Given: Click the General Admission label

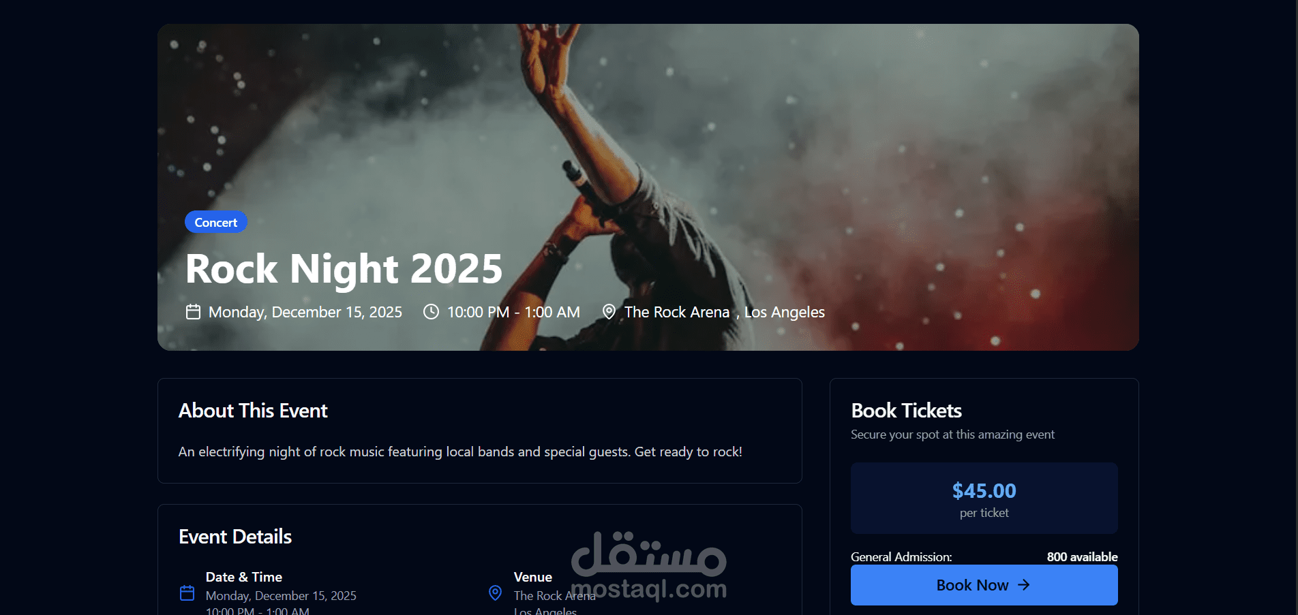Looking at the screenshot, I should [901, 557].
